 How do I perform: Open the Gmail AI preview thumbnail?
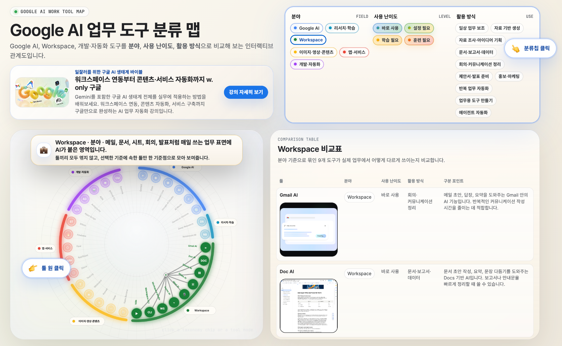click(309, 229)
